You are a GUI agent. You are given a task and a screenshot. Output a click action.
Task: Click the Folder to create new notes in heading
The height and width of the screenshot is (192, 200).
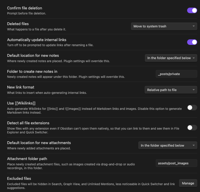32,71
